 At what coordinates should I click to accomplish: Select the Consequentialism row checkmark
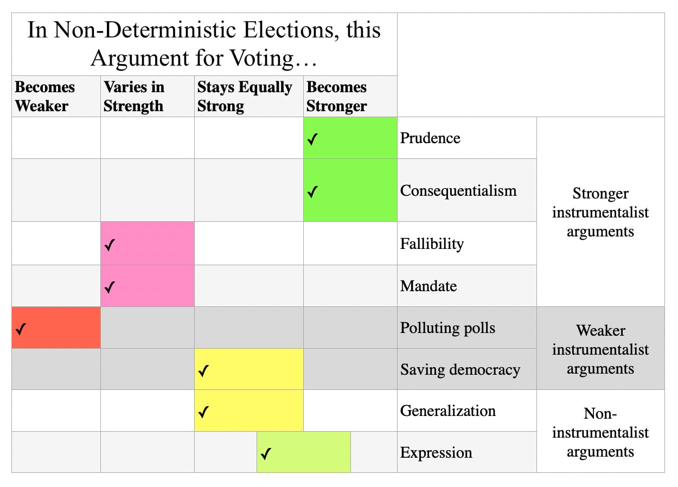click(x=312, y=191)
